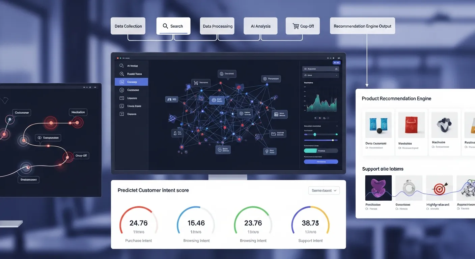This screenshot has height=259, width=475.
Task: Click the clock node highlighted in the graph center
Action: click(213, 100)
